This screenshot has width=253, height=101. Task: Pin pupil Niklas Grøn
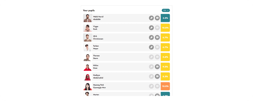pyautogui.click(x=151, y=67)
